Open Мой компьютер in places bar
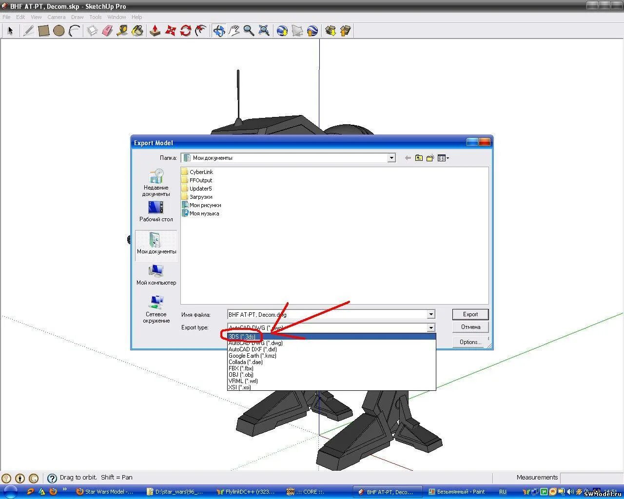Screen dimensions: 624x499 click(x=156, y=275)
